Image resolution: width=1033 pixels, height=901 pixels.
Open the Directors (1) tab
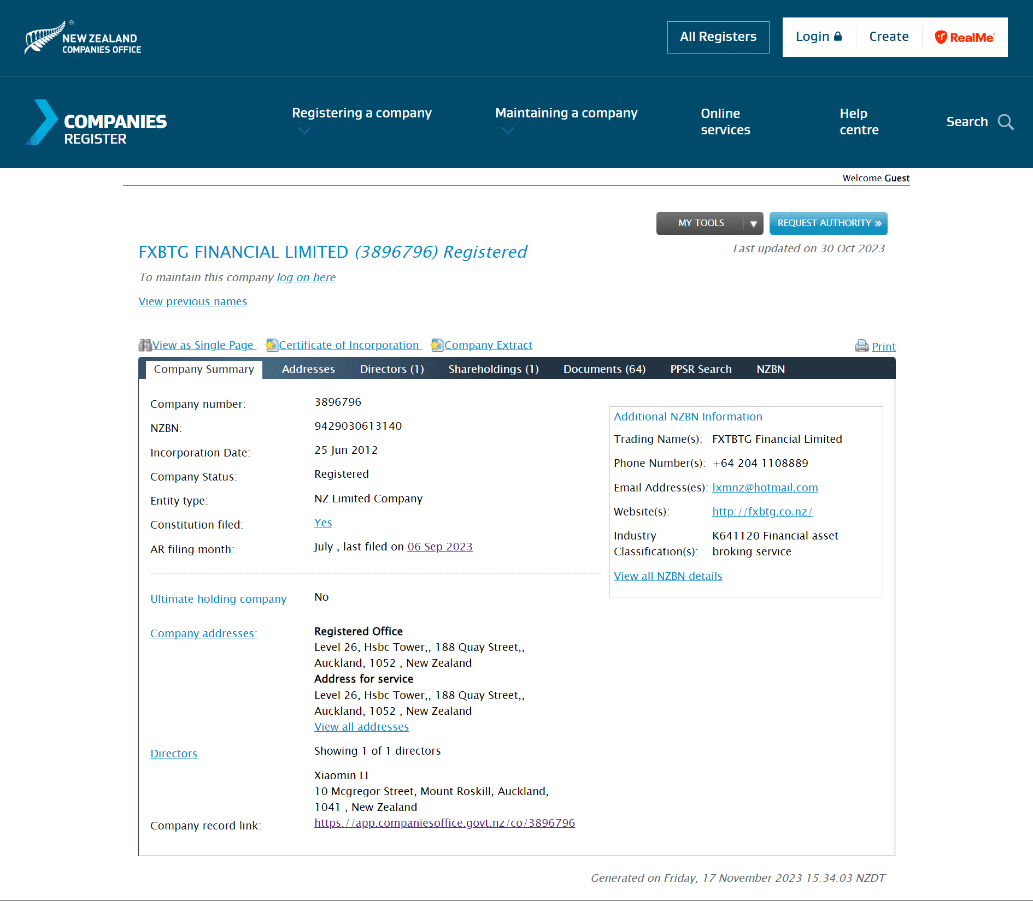pyautogui.click(x=392, y=369)
